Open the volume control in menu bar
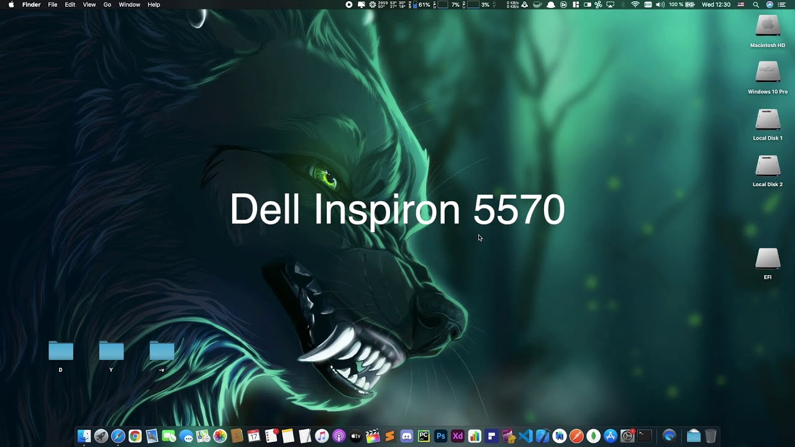 (x=660, y=4)
